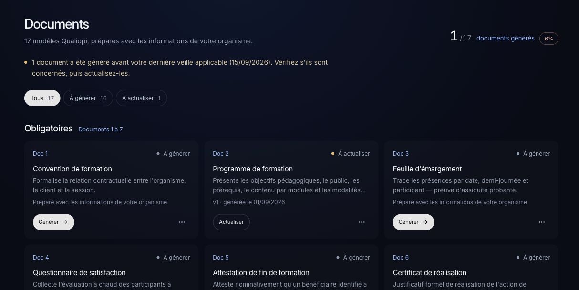
Task: Click the À générer status on Doc 1
Action: (173, 154)
